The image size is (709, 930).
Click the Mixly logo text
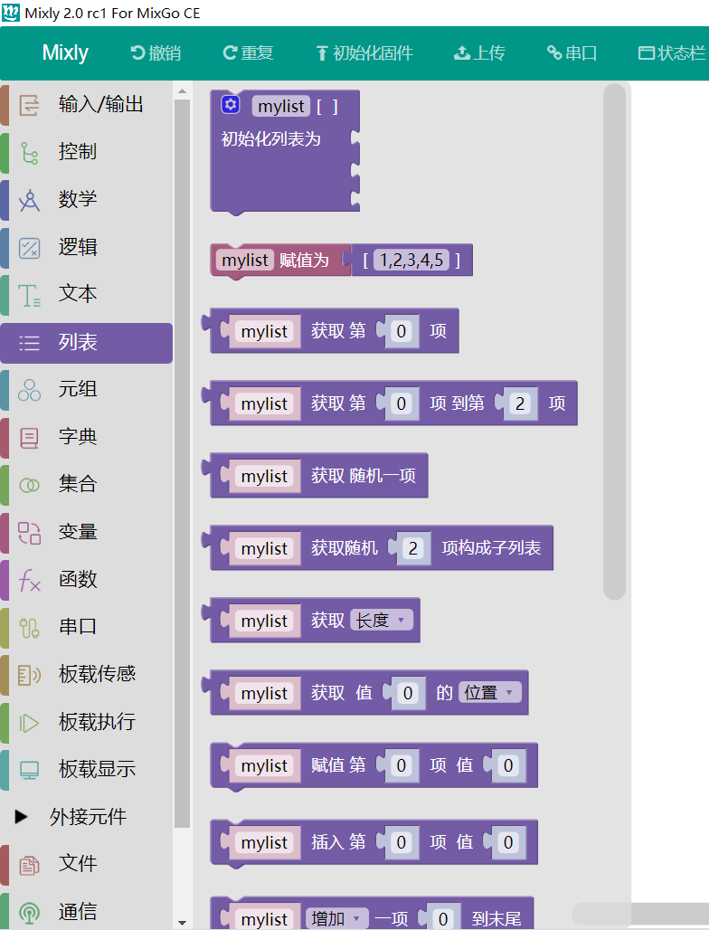[65, 52]
